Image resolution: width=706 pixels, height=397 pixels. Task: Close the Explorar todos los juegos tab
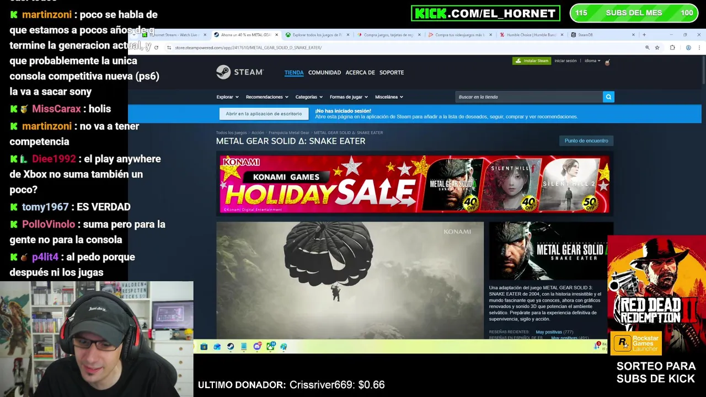[x=348, y=35]
